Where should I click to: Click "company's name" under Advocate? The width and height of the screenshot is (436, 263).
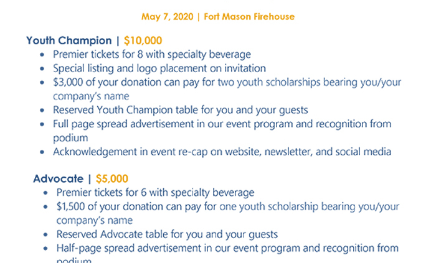pyautogui.click(x=94, y=220)
